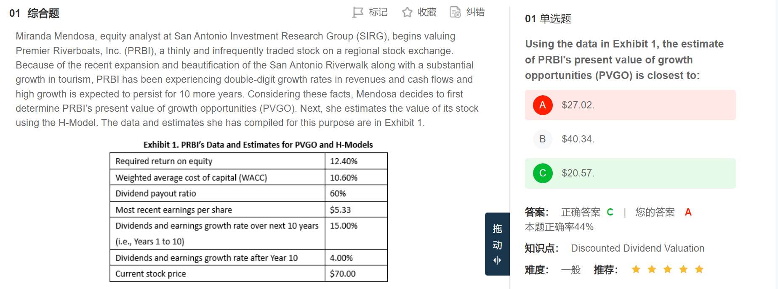Click the third rating star

coord(668,269)
